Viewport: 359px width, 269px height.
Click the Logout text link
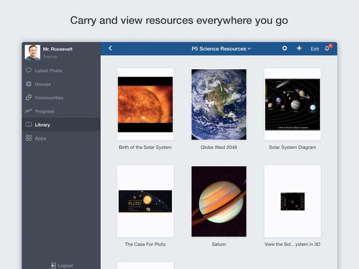[x=65, y=265]
